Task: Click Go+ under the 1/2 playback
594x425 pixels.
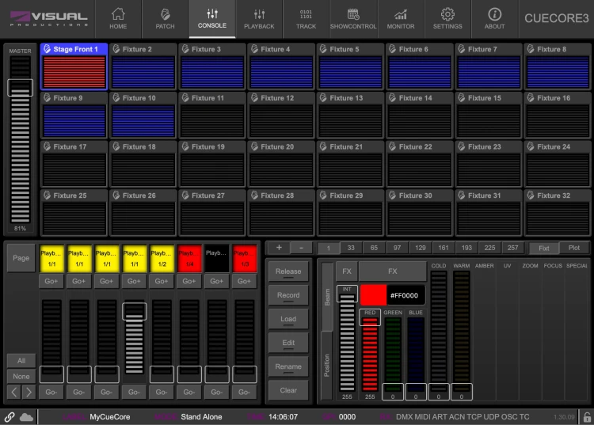Action: click(162, 281)
